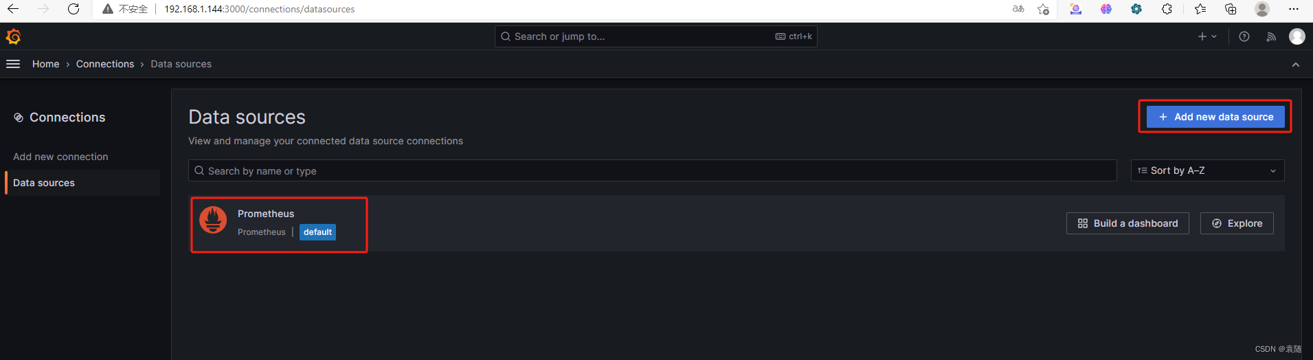Open browser extensions puzzle icon
Image resolution: width=1313 pixels, height=360 pixels.
[1167, 9]
